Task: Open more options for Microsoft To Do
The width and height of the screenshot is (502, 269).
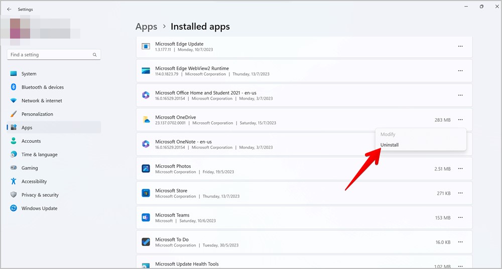Action: 460,242
